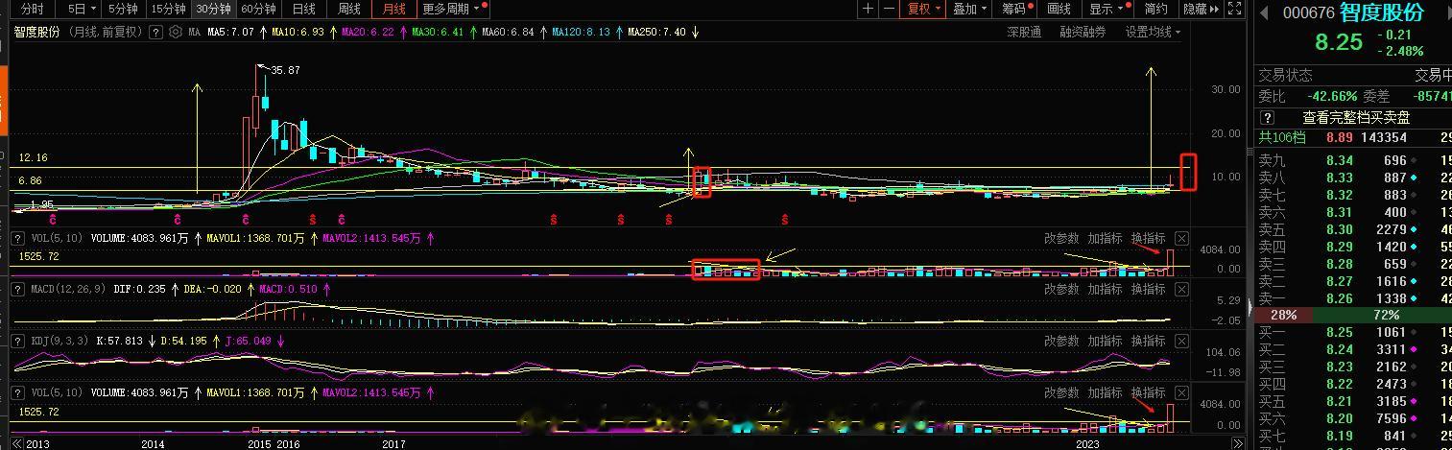Screen dimensions: 1452x450
Task: Click the MA250:7.40 indicator value
Action: click(x=657, y=32)
